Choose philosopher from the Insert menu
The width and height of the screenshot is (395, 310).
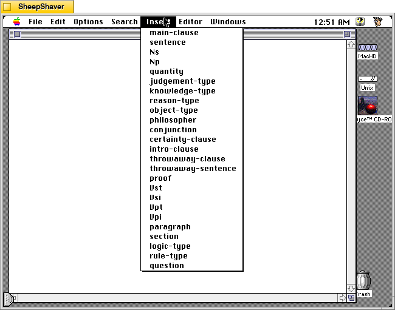(x=173, y=120)
